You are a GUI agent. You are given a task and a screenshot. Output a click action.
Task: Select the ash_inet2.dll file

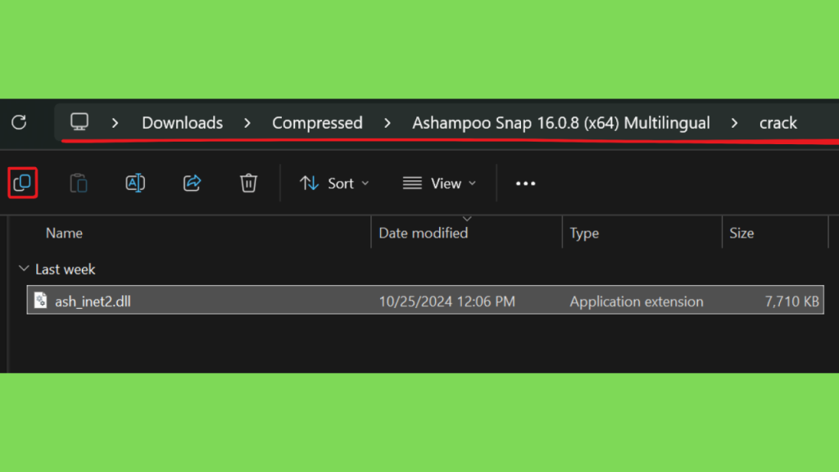coord(425,301)
